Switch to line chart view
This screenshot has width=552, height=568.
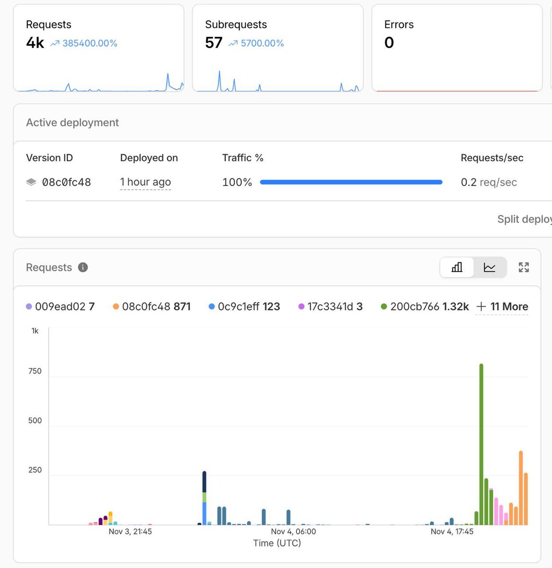coord(490,267)
